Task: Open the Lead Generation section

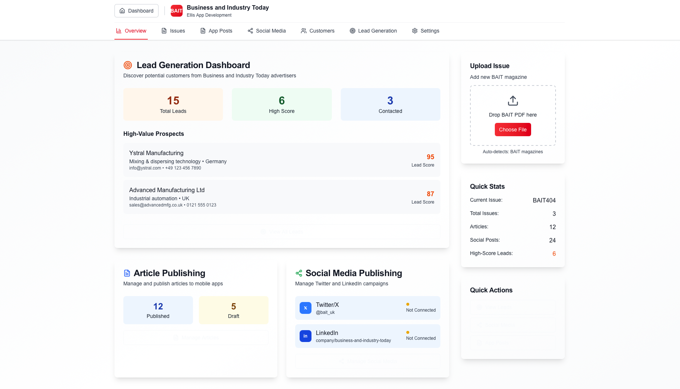Action: click(x=373, y=31)
